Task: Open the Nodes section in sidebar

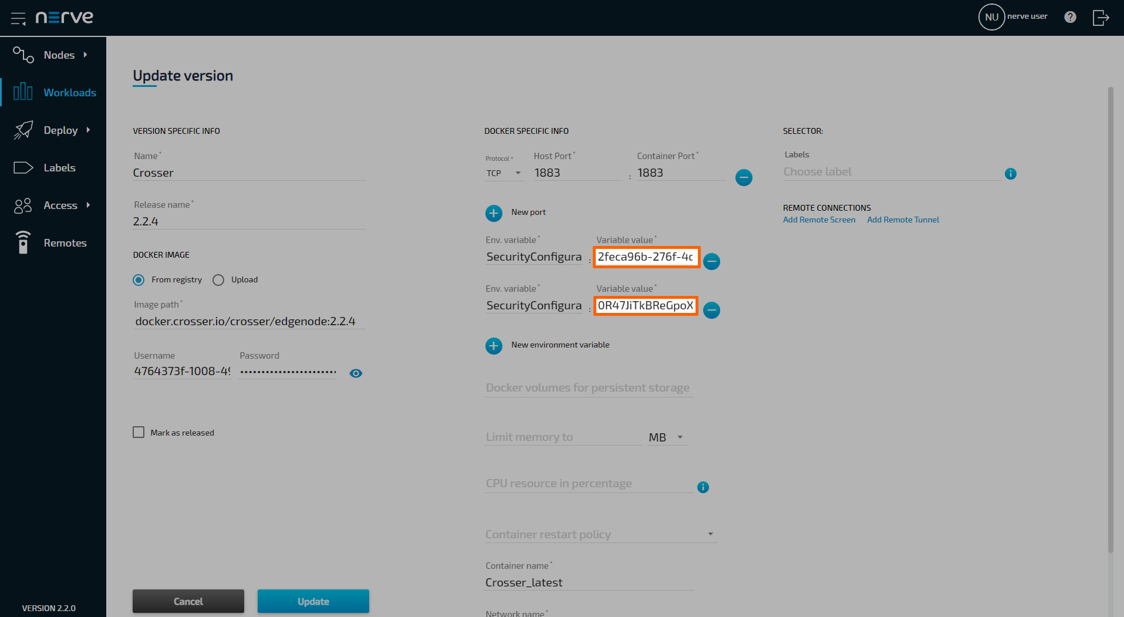Action: [59, 55]
